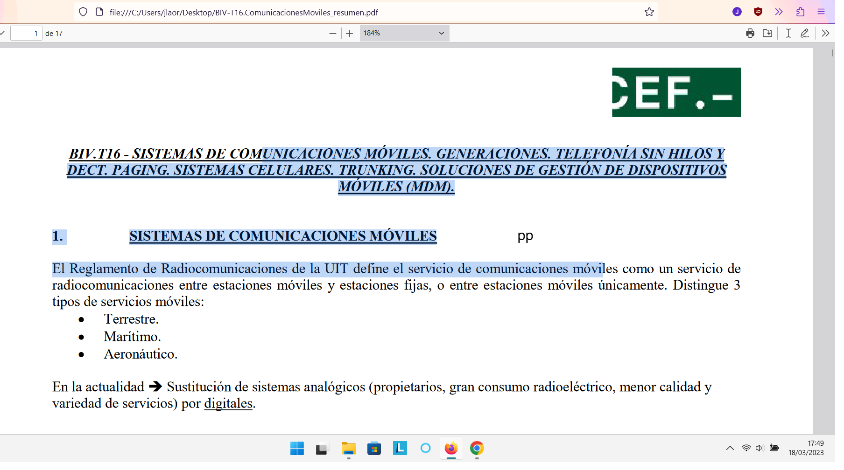Open the Firefox application menu
Image resolution: width=844 pixels, height=470 pixels.
click(x=821, y=12)
